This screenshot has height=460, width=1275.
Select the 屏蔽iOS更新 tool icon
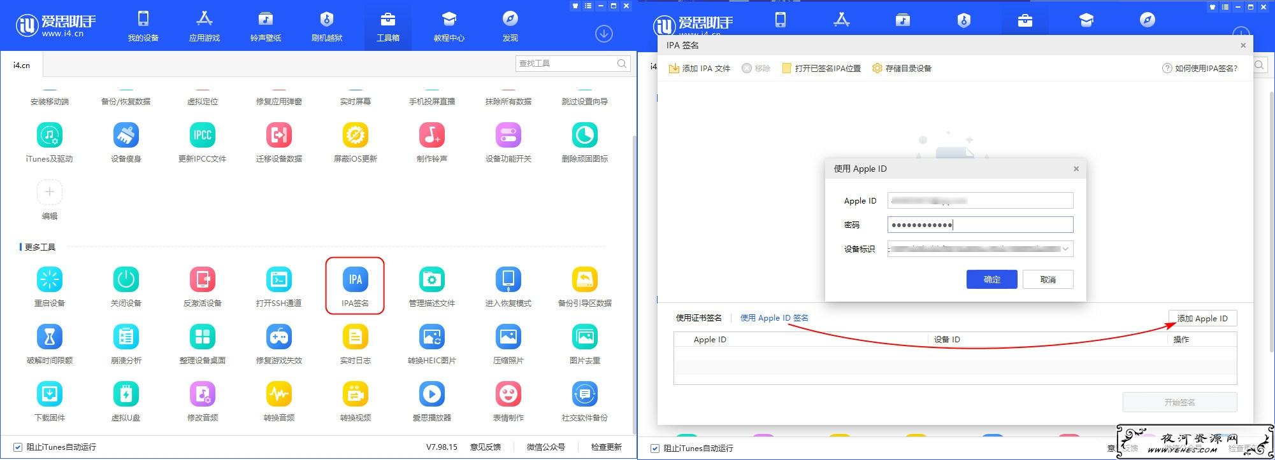click(356, 135)
